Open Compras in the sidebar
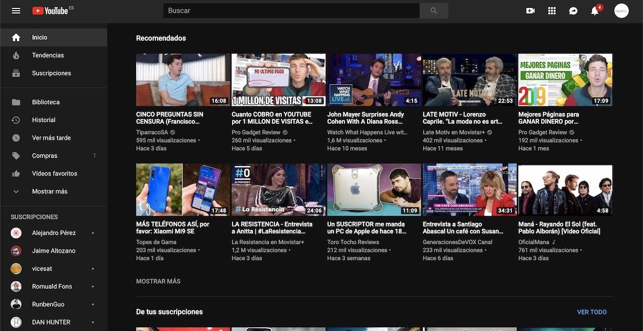The width and height of the screenshot is (643, 331). coord(54,156)
